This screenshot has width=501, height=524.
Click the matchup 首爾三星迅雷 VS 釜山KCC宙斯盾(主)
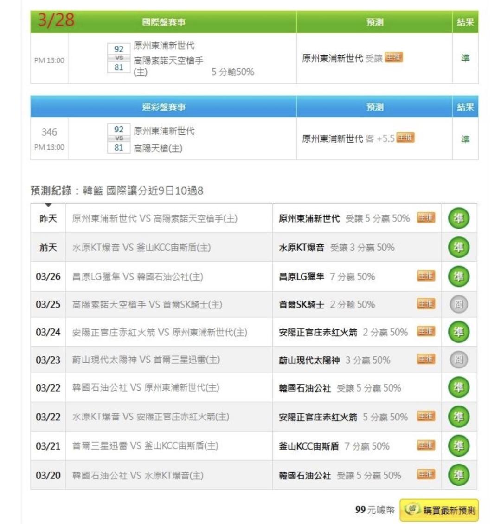click(145, 446)
